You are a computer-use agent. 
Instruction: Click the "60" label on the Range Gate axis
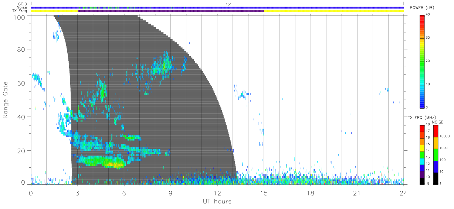[22, 83]
